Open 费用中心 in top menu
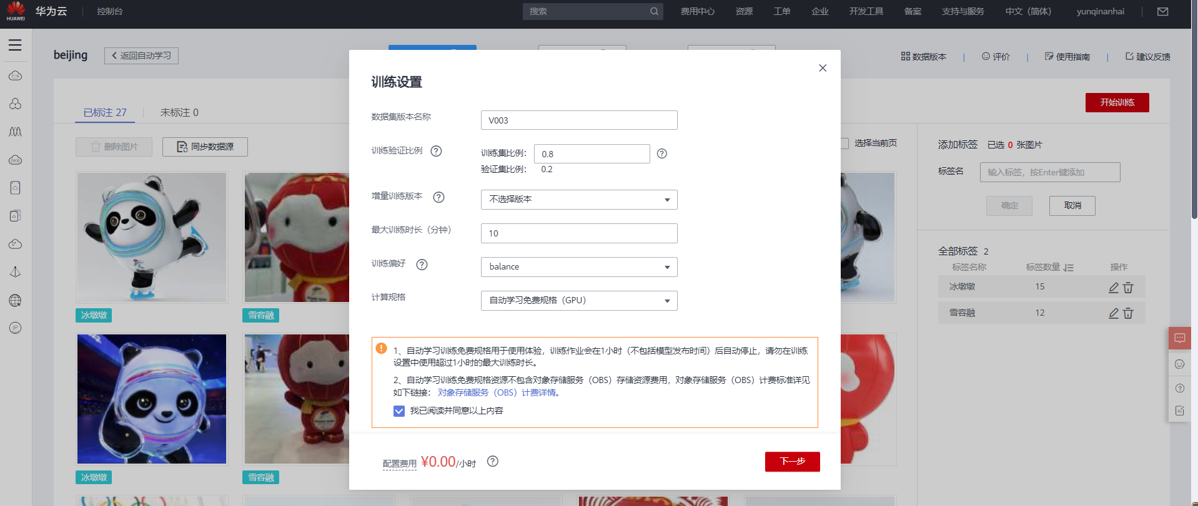 coord(697,11)
